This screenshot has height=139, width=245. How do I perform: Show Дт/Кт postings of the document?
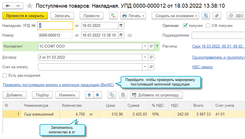[113, 16]
